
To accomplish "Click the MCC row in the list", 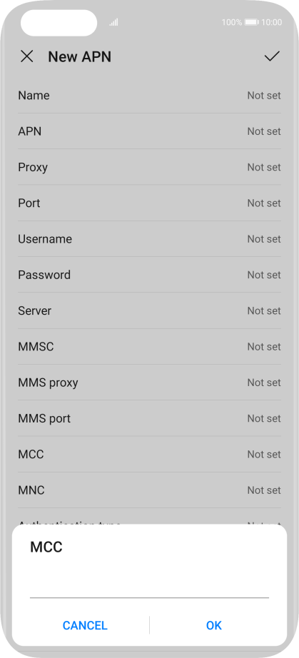I will [149, 454].
